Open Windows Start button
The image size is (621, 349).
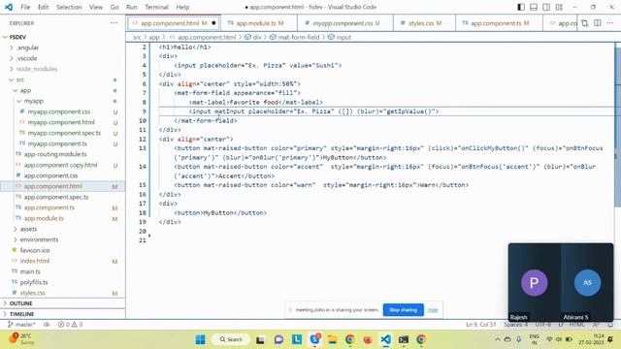[x=201, y=339]
